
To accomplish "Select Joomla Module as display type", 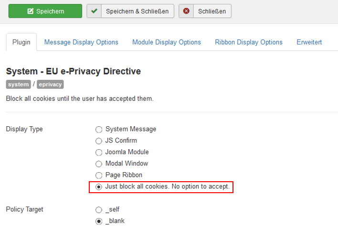I will click(x=99, y=152).
